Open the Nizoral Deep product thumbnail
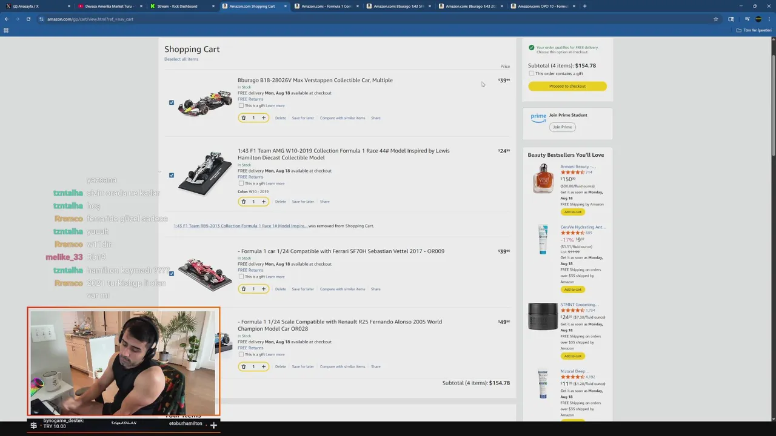This screenshot has width=776, height=436. click(543, 384)
